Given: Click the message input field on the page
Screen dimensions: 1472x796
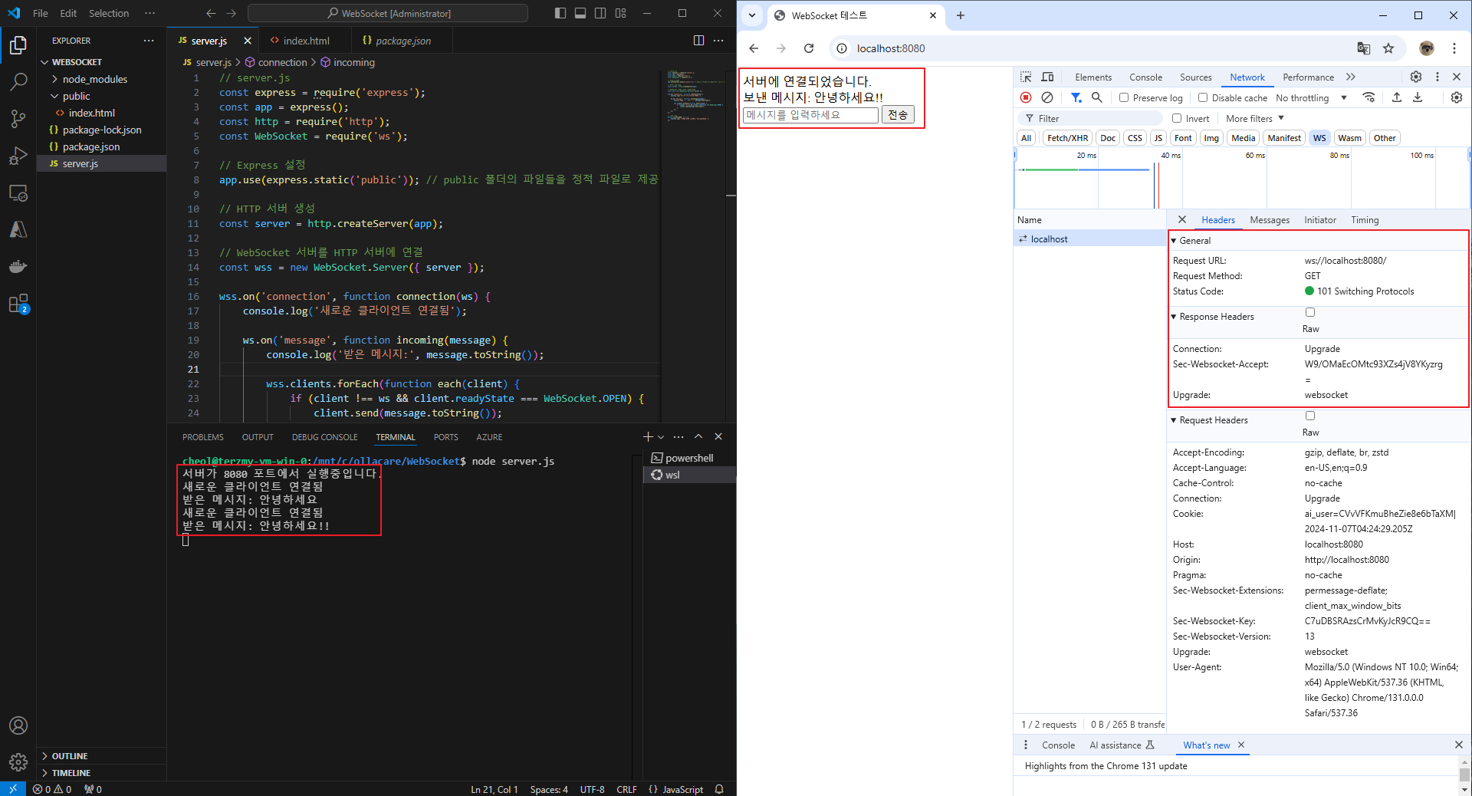Looking at the screenshot, I should tap(810, 115).
